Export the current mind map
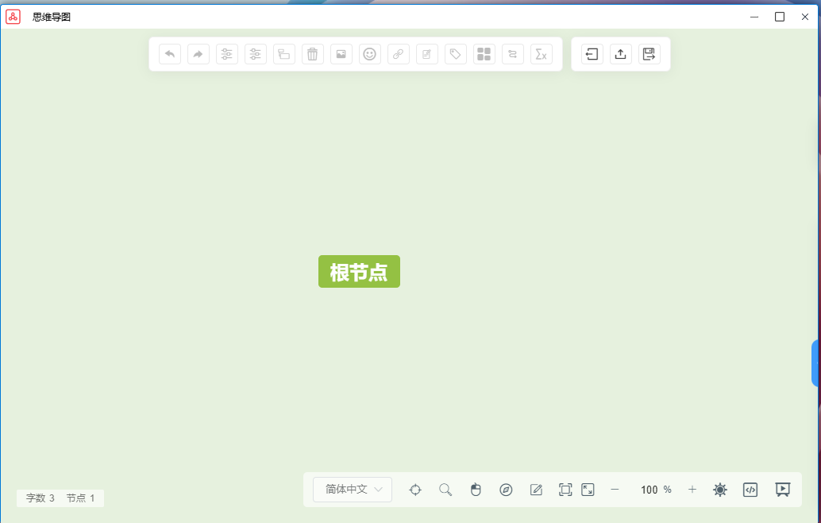 click(620, 54)
